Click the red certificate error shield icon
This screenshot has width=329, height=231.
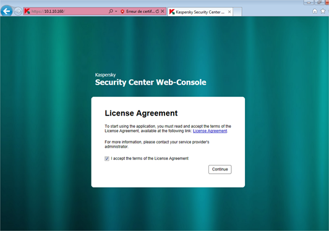click(122, 12)
